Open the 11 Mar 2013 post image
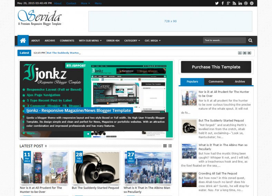 44,168
